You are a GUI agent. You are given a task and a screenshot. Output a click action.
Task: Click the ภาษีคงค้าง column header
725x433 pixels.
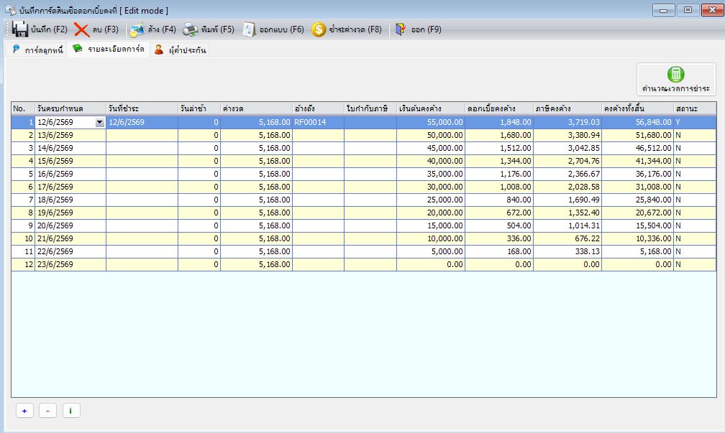(567, 109)
